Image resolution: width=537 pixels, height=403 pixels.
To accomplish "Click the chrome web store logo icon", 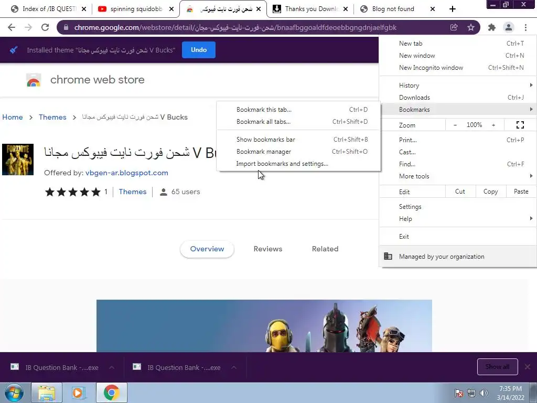I will point(34,80).
